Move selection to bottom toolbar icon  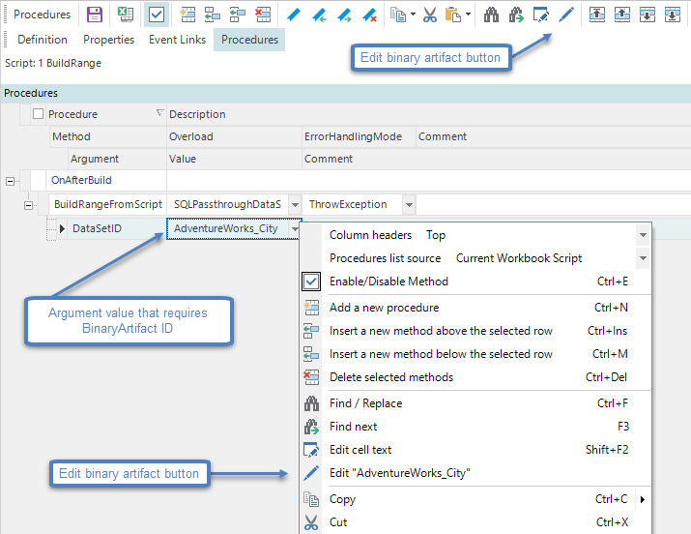(x=673, y=15)
